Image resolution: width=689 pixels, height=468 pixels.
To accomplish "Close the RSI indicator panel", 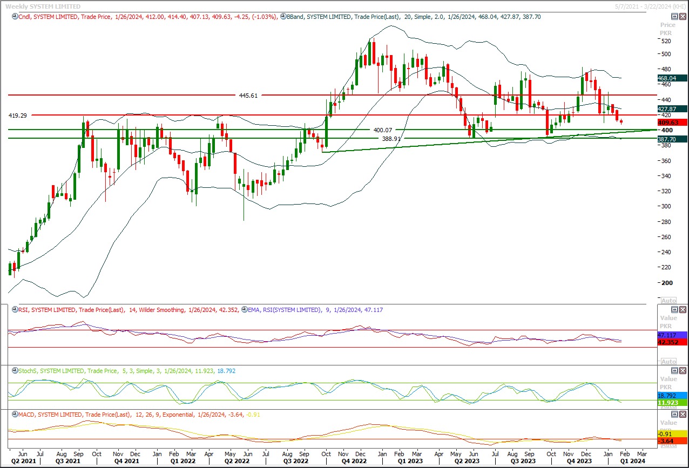I will pos(682,310).
